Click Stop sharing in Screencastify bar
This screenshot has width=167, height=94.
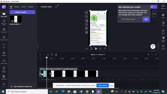click(x=103, y=85)
